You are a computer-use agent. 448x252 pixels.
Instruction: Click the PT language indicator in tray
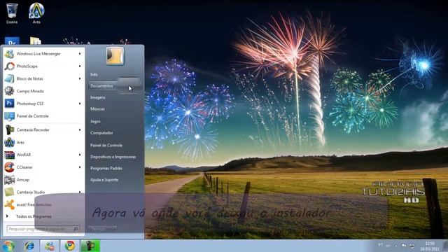[x=381, y=245]
